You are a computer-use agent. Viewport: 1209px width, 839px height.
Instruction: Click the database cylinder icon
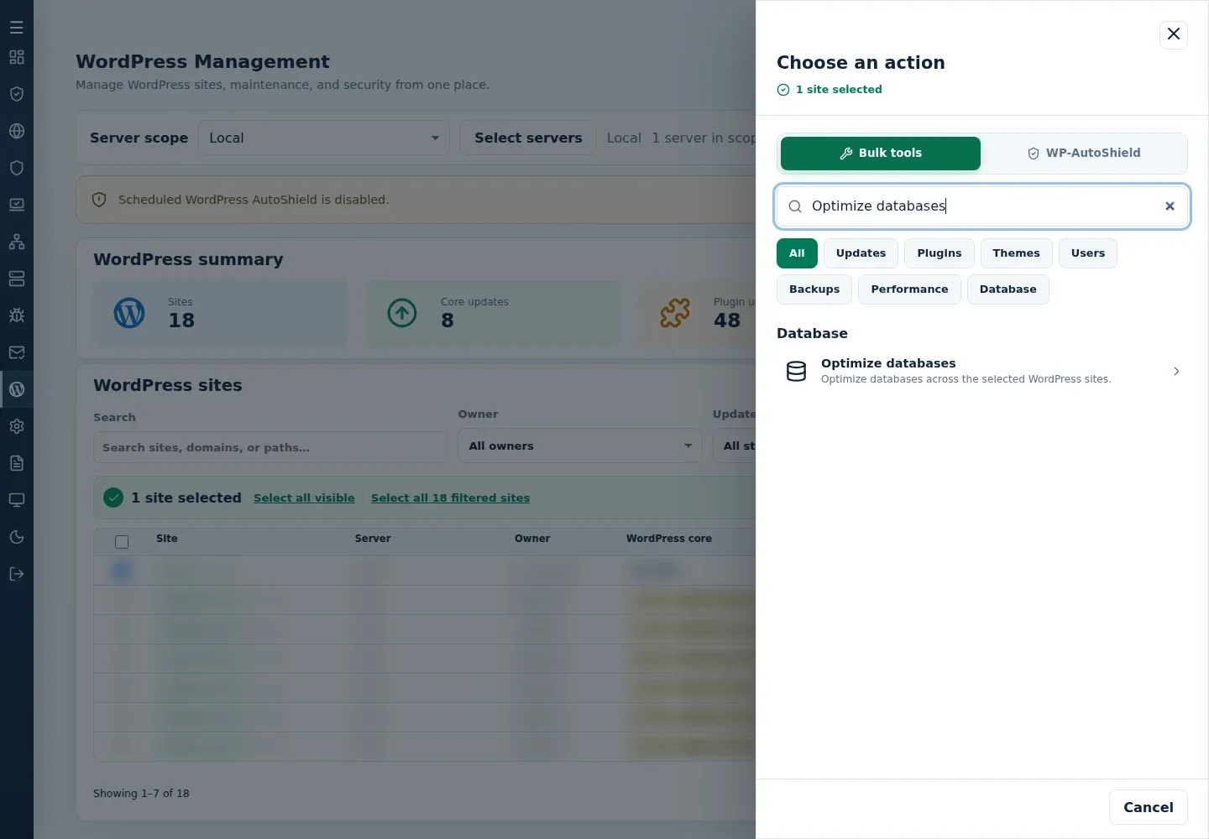click(x=796, y=371)
